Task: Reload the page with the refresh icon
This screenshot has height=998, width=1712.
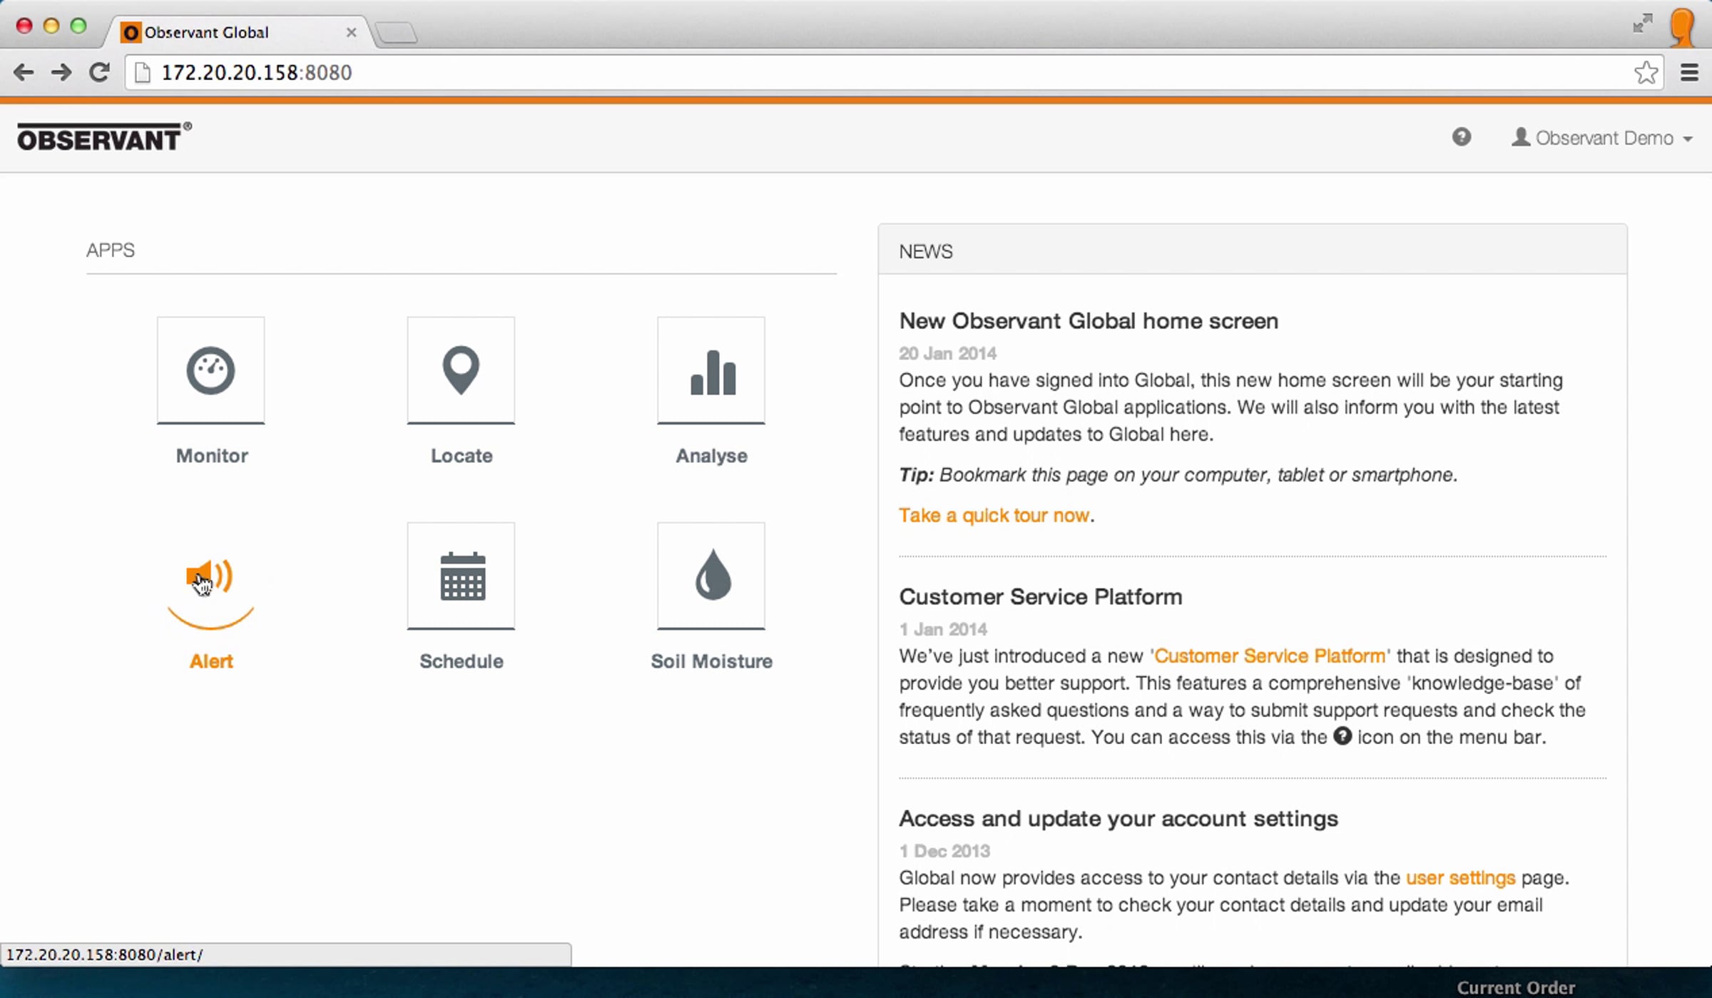Action: pyautogui.click(x=99, y=72)
